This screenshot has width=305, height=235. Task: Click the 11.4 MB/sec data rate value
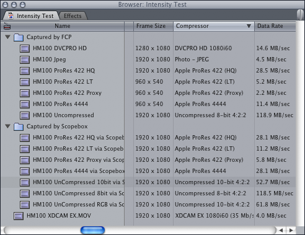273,104
